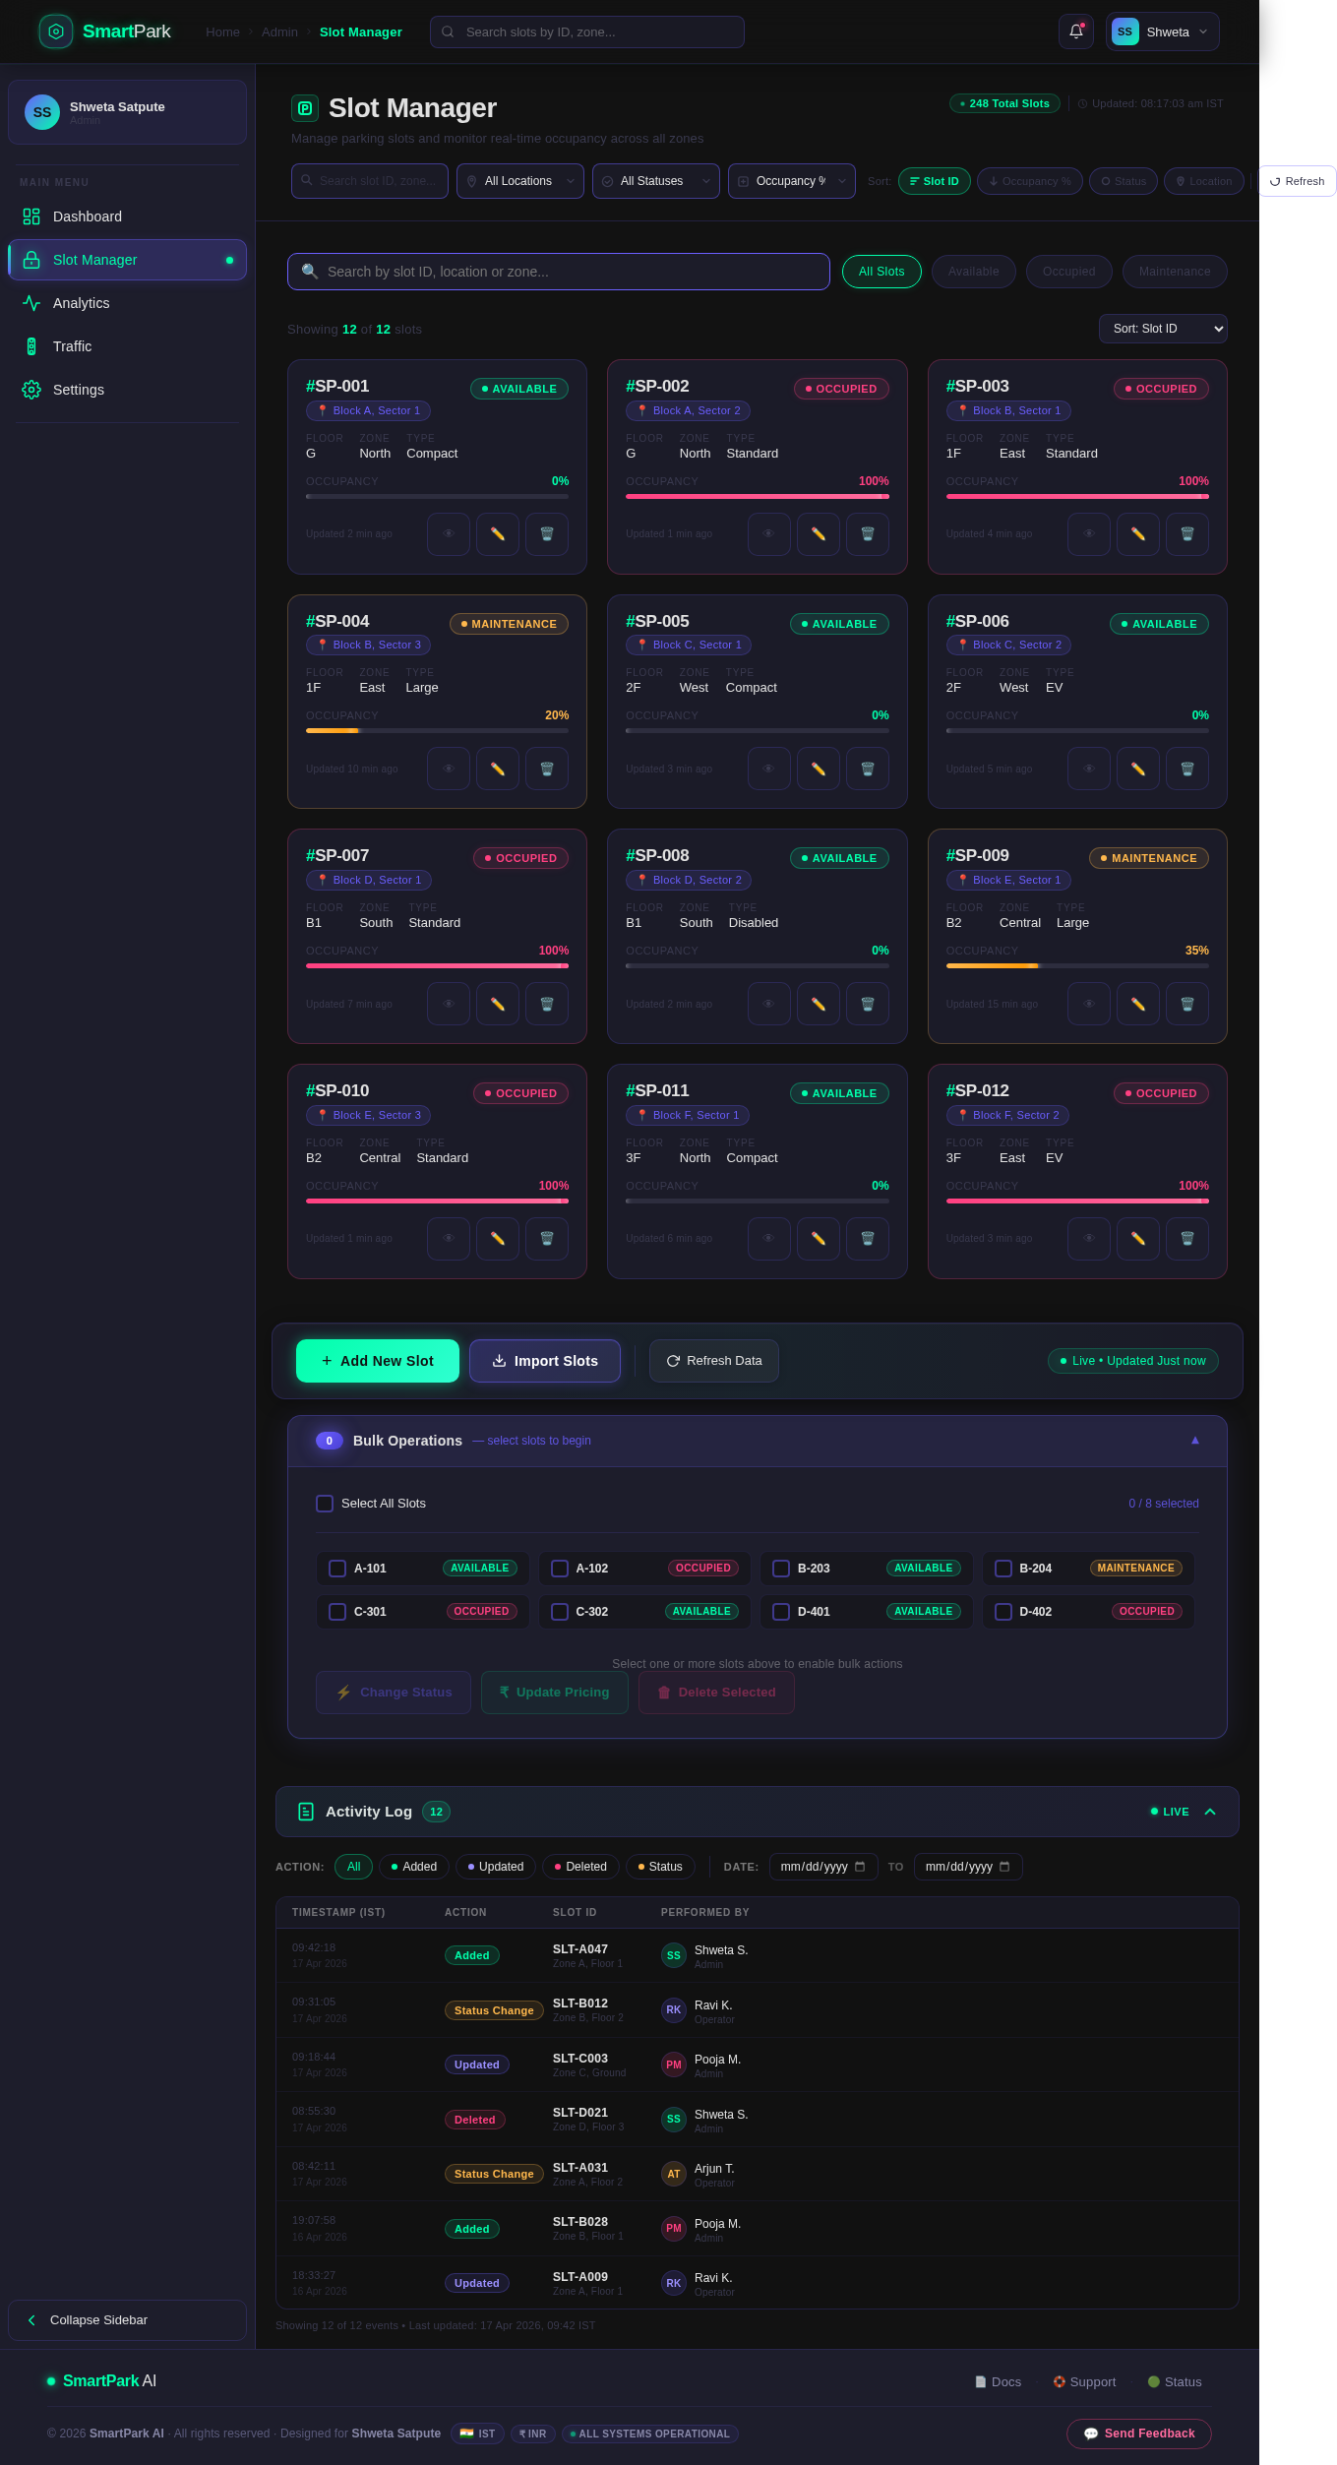View details of slot SP-001

(x=449, y=534)
